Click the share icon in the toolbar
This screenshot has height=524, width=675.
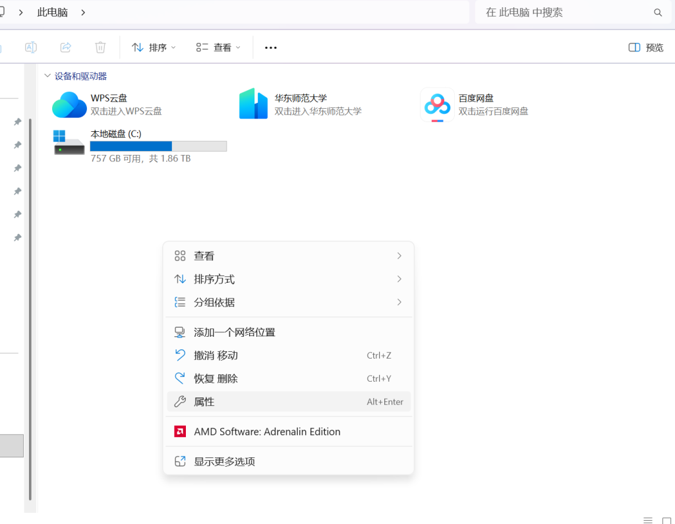pos(66,47)
